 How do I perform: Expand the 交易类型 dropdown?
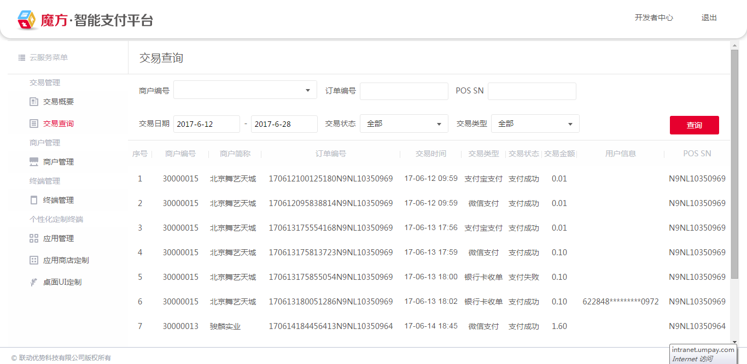click(x=535, y=124)
